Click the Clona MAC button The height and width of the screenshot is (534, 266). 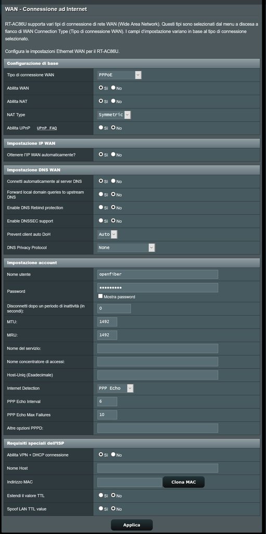pyautogui.click(x=184, y=482)
